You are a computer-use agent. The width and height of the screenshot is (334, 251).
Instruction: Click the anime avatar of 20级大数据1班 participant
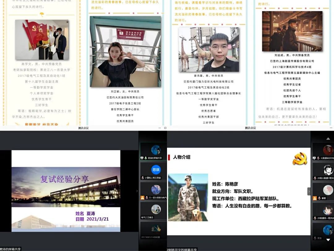click(328, 170)
